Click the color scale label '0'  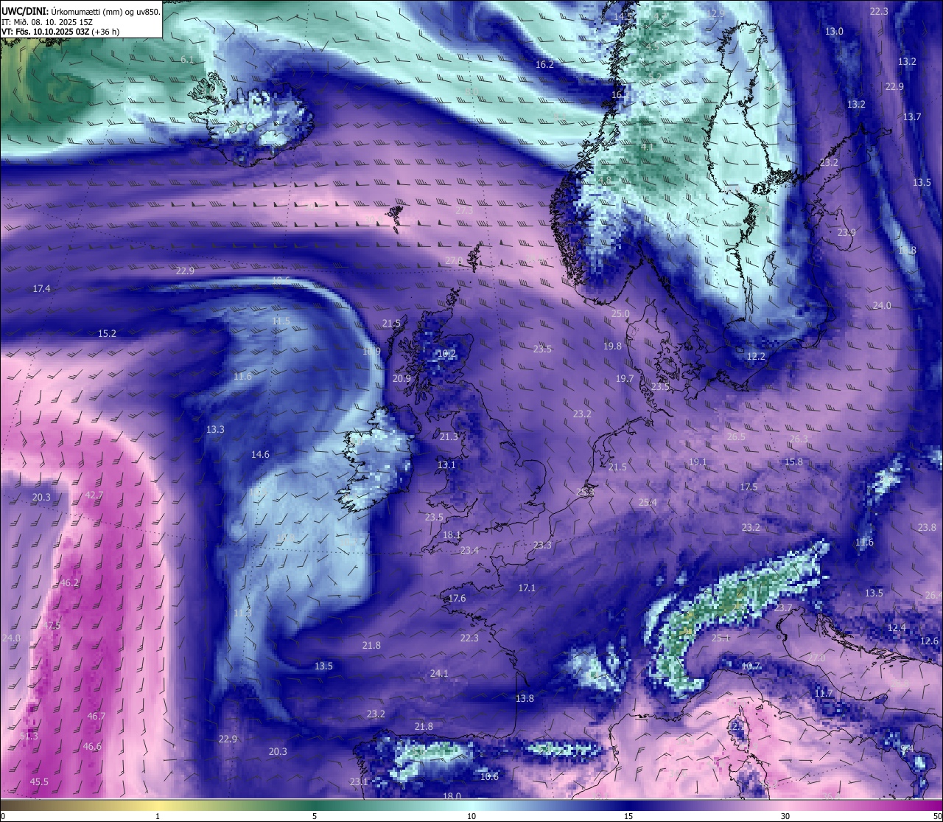2,815
